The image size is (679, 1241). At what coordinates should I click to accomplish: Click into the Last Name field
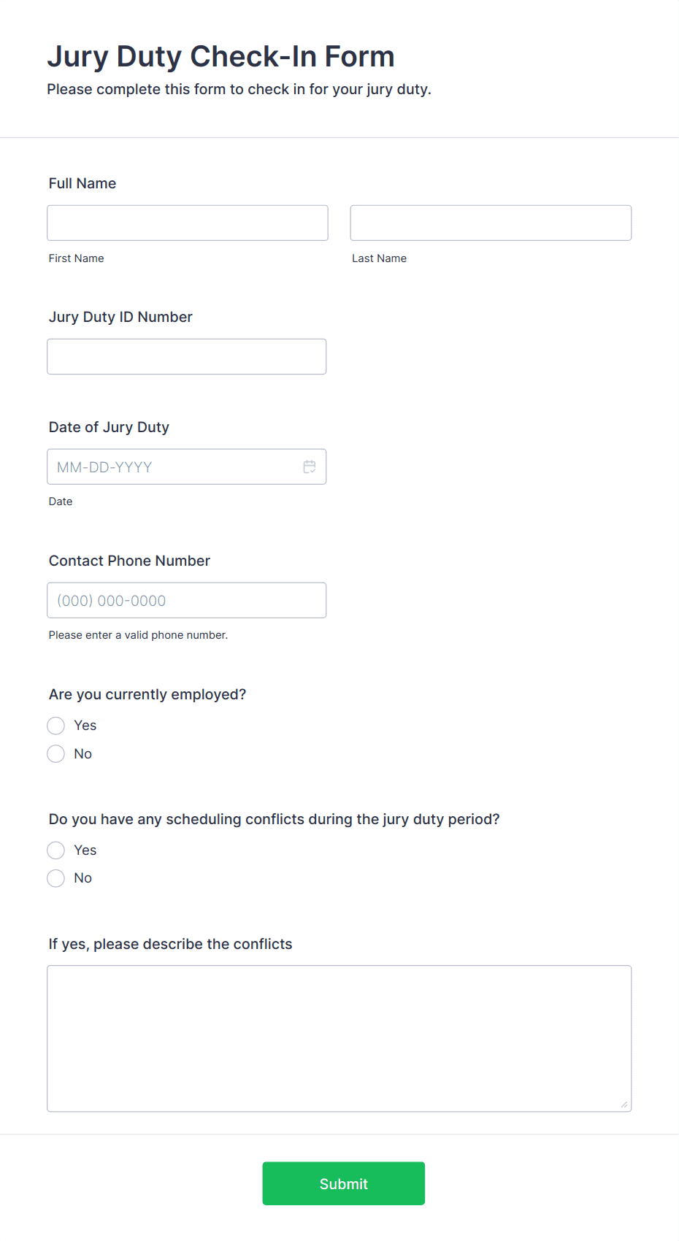[490, 223]
